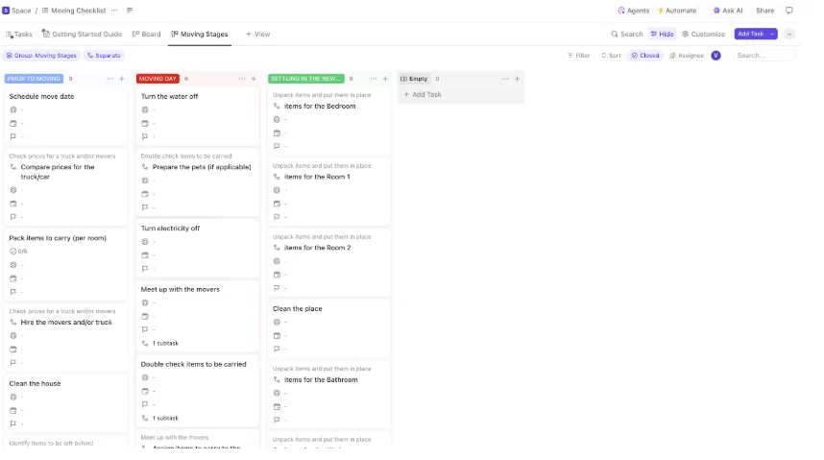The height and width of the screenshot is (460, 824).
Task: Switch to the Tasks tab
Action: pyautogui.click(x=19, y=35)
